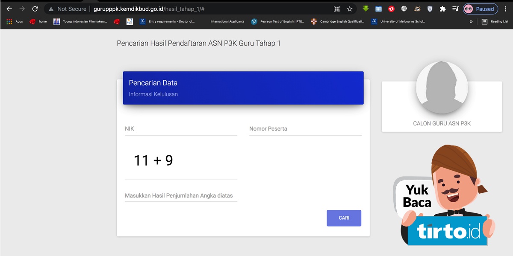Click the blue calendar extension icon
The width and height of the screenshot is (513, 256).
pyautogui.click(x=378, y=9)
